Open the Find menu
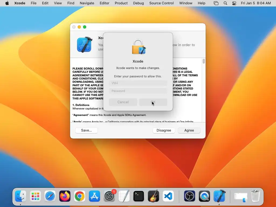Screen dimensions: 276x207 [x=71, y=3]
